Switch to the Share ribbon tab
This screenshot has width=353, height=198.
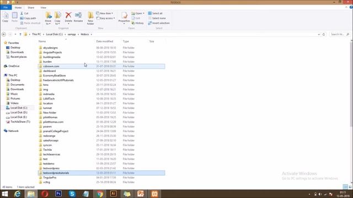31,8
